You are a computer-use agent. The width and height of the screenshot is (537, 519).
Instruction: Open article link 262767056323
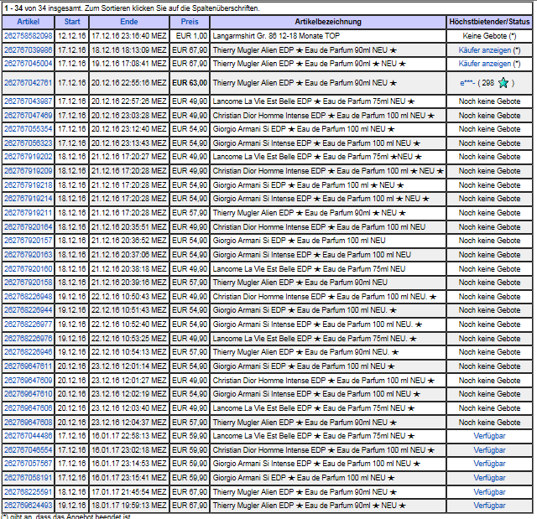(x=28, y=143)
